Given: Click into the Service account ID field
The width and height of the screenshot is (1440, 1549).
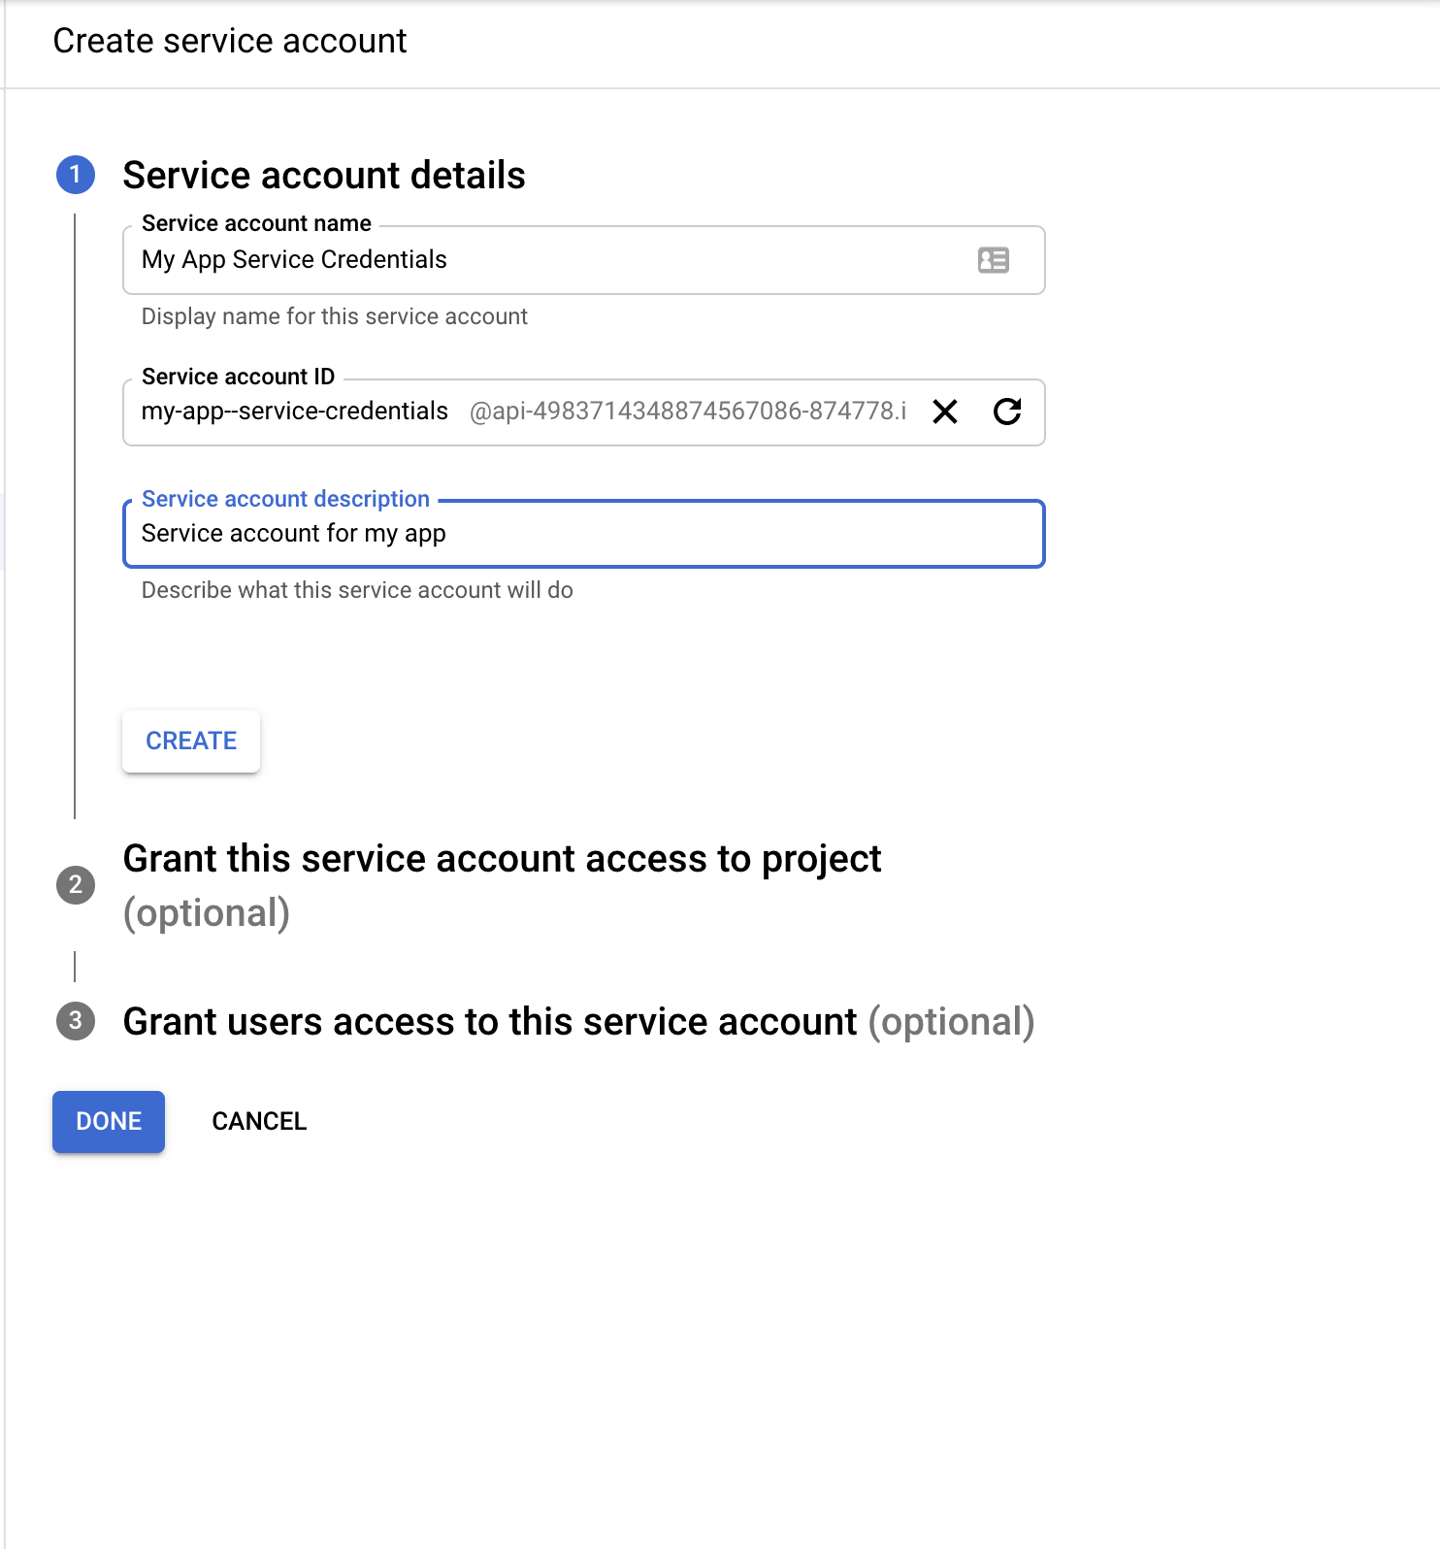Looking at the screenshot, I should click(x=295, y=412).
